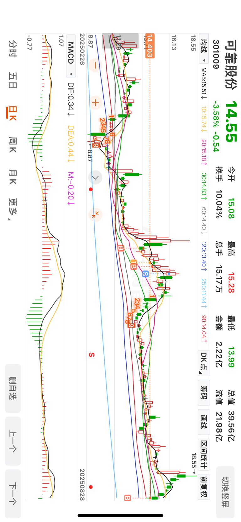
Task: Select the 日K tab
Action: pyautogui.click(x=12, y=113)
